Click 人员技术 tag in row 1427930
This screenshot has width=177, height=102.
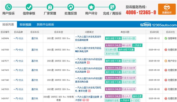point(137,45)
